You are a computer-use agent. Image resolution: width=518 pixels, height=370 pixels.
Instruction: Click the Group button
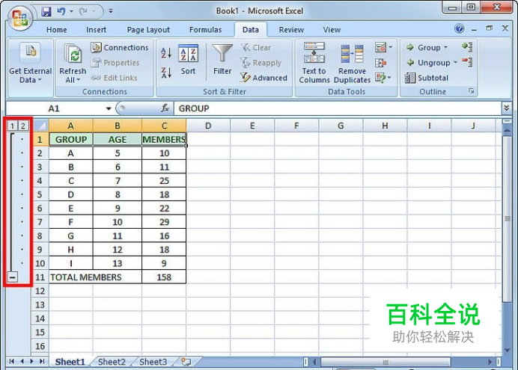click(424, 48)
